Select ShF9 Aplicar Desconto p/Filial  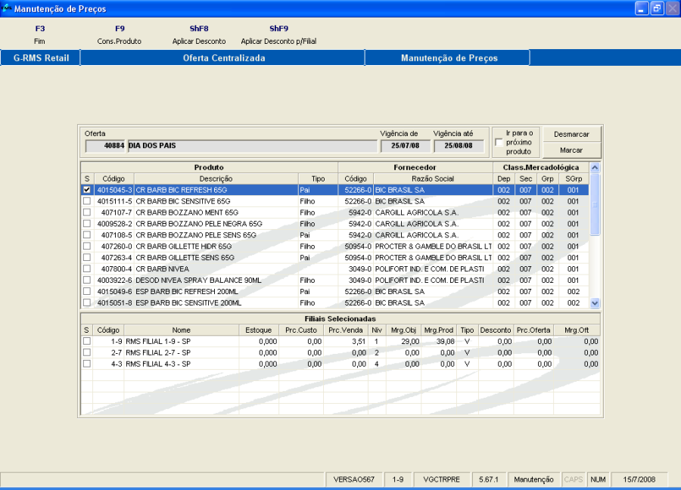point(278,35)
